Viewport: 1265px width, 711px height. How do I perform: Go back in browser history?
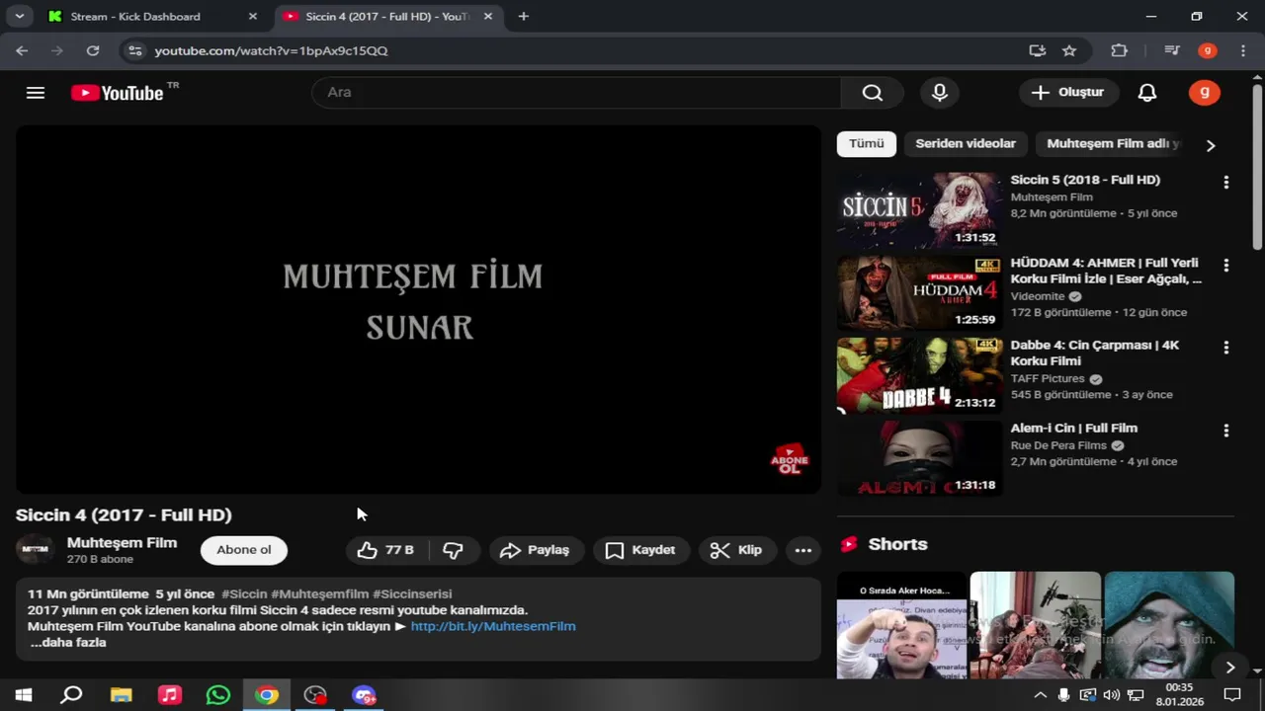[x=22, y=50]
